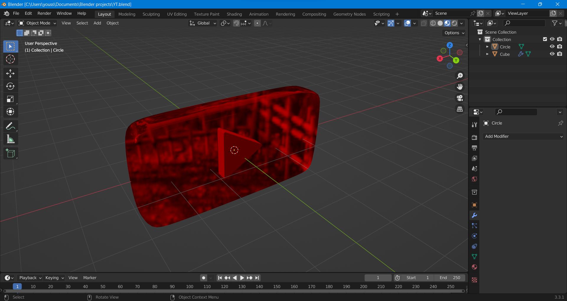567x301 pixels.
Task: Open the World properties tab
Action: coord(474,179)
